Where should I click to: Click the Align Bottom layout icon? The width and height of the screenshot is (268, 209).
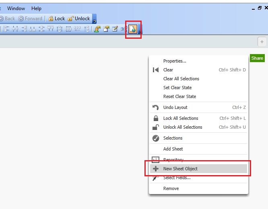[x=33, y=29]
